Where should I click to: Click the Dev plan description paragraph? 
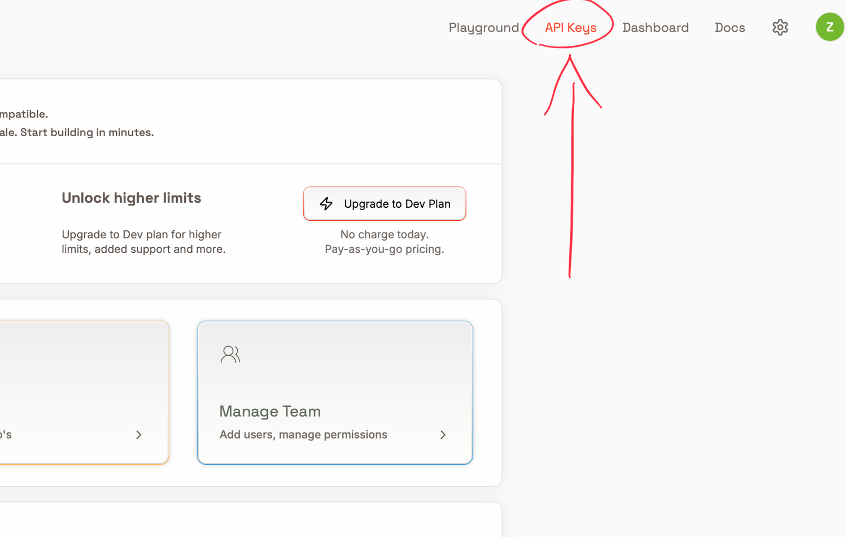(143, 242)
